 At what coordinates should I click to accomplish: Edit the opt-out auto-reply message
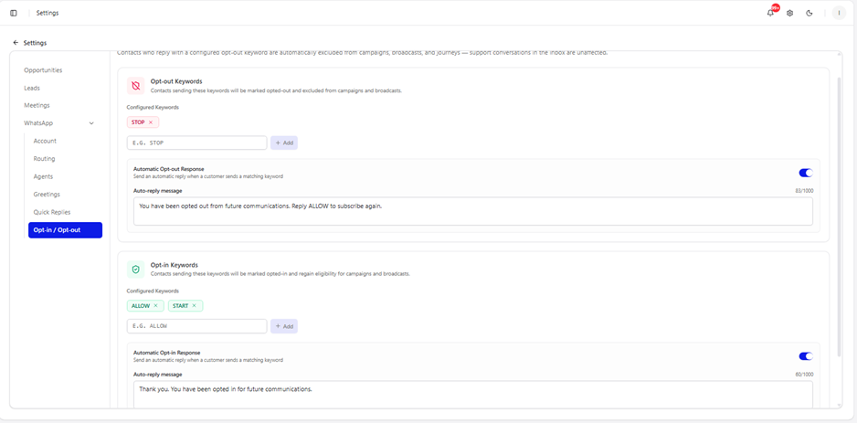click(473, 212)
